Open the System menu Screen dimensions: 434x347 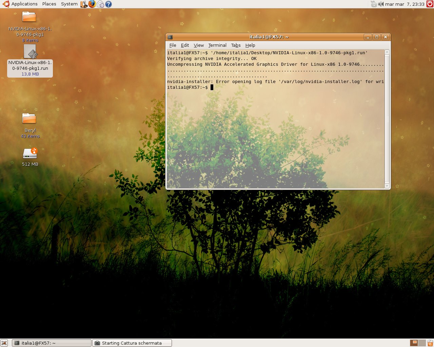(69, 4)
